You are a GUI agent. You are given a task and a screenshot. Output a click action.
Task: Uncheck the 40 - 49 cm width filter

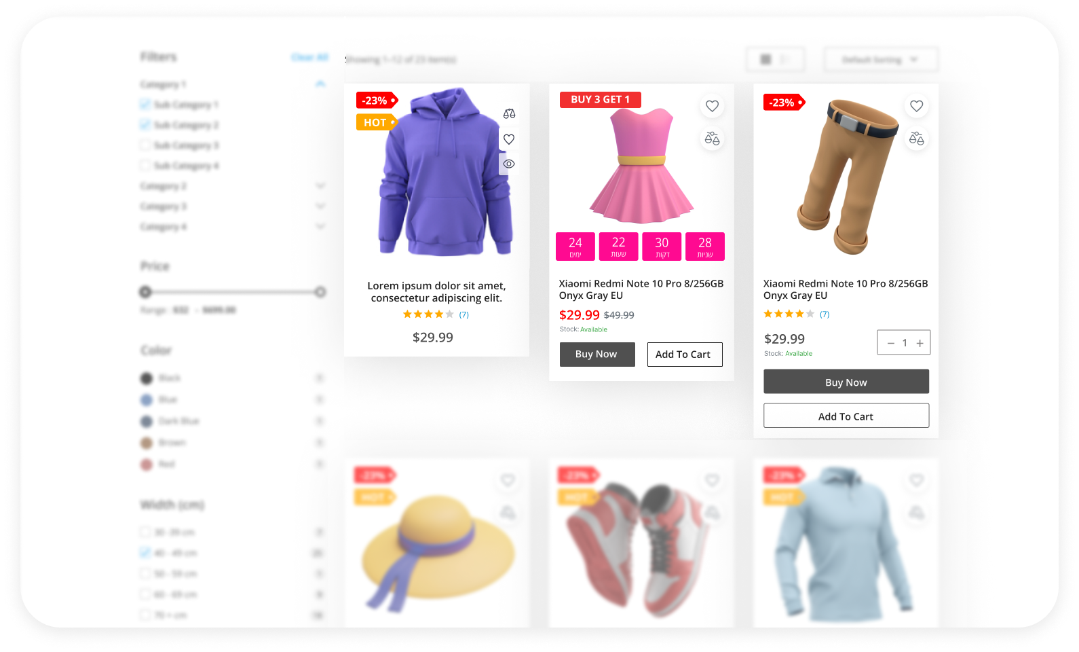pos(145,553)
